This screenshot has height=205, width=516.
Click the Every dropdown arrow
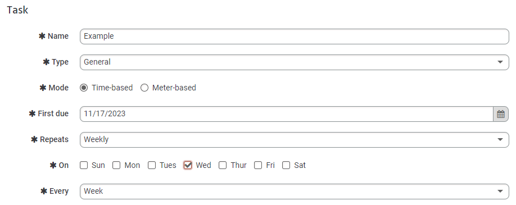coord(500,191)
